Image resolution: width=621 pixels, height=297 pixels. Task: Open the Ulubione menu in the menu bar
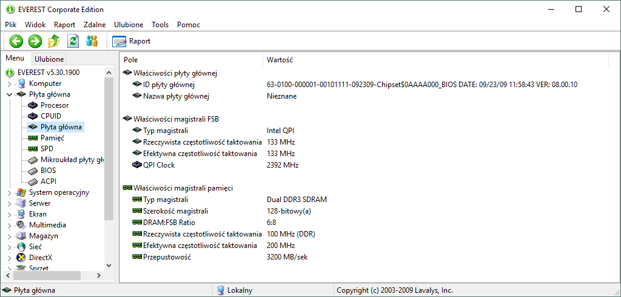[128, 25]
